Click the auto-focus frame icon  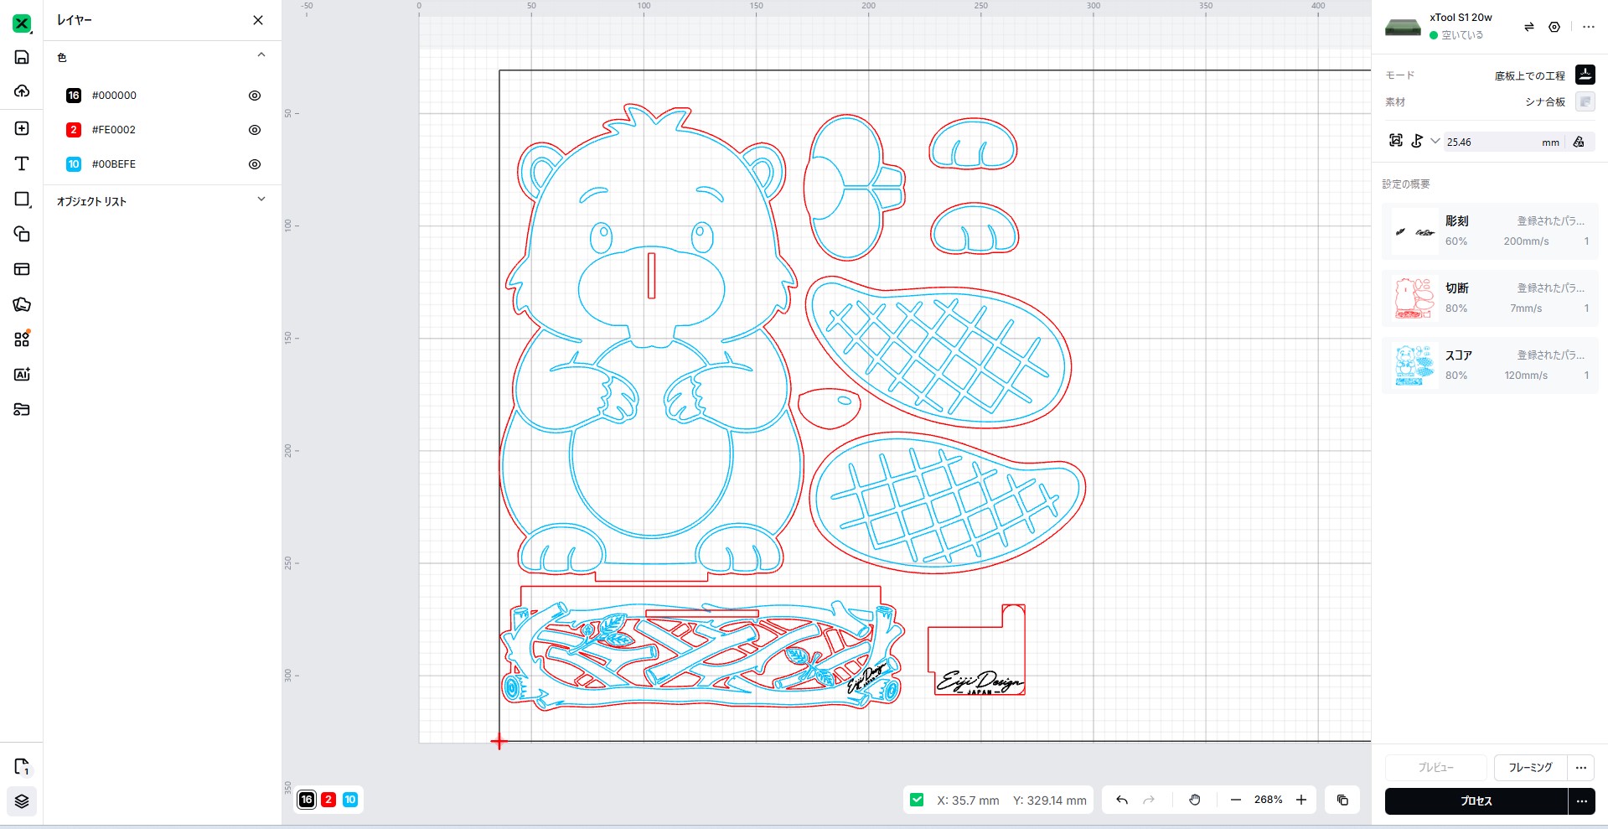point(1395,141)
